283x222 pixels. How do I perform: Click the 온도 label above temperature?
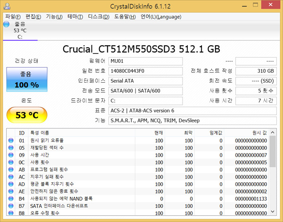click(26, 100)
